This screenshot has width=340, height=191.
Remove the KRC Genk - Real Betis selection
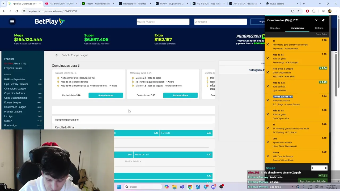click(268, 72)
